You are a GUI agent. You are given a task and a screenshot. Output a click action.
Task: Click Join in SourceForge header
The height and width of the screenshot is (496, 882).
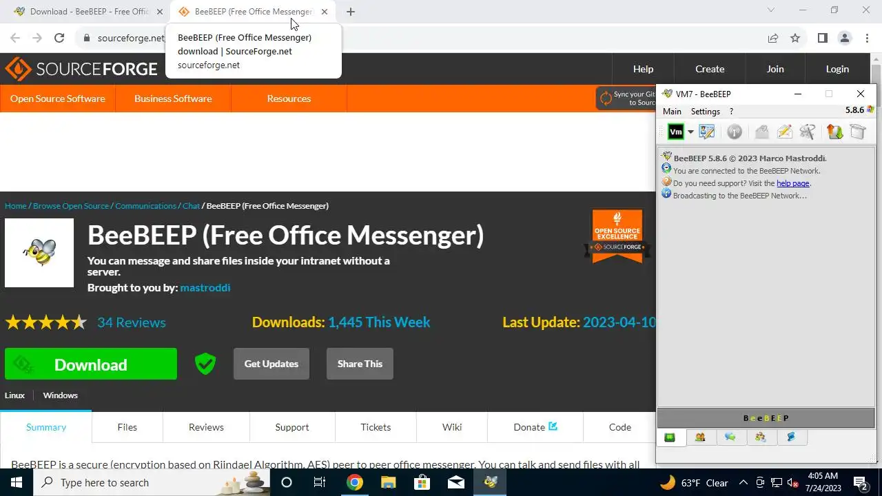(775, 69)
